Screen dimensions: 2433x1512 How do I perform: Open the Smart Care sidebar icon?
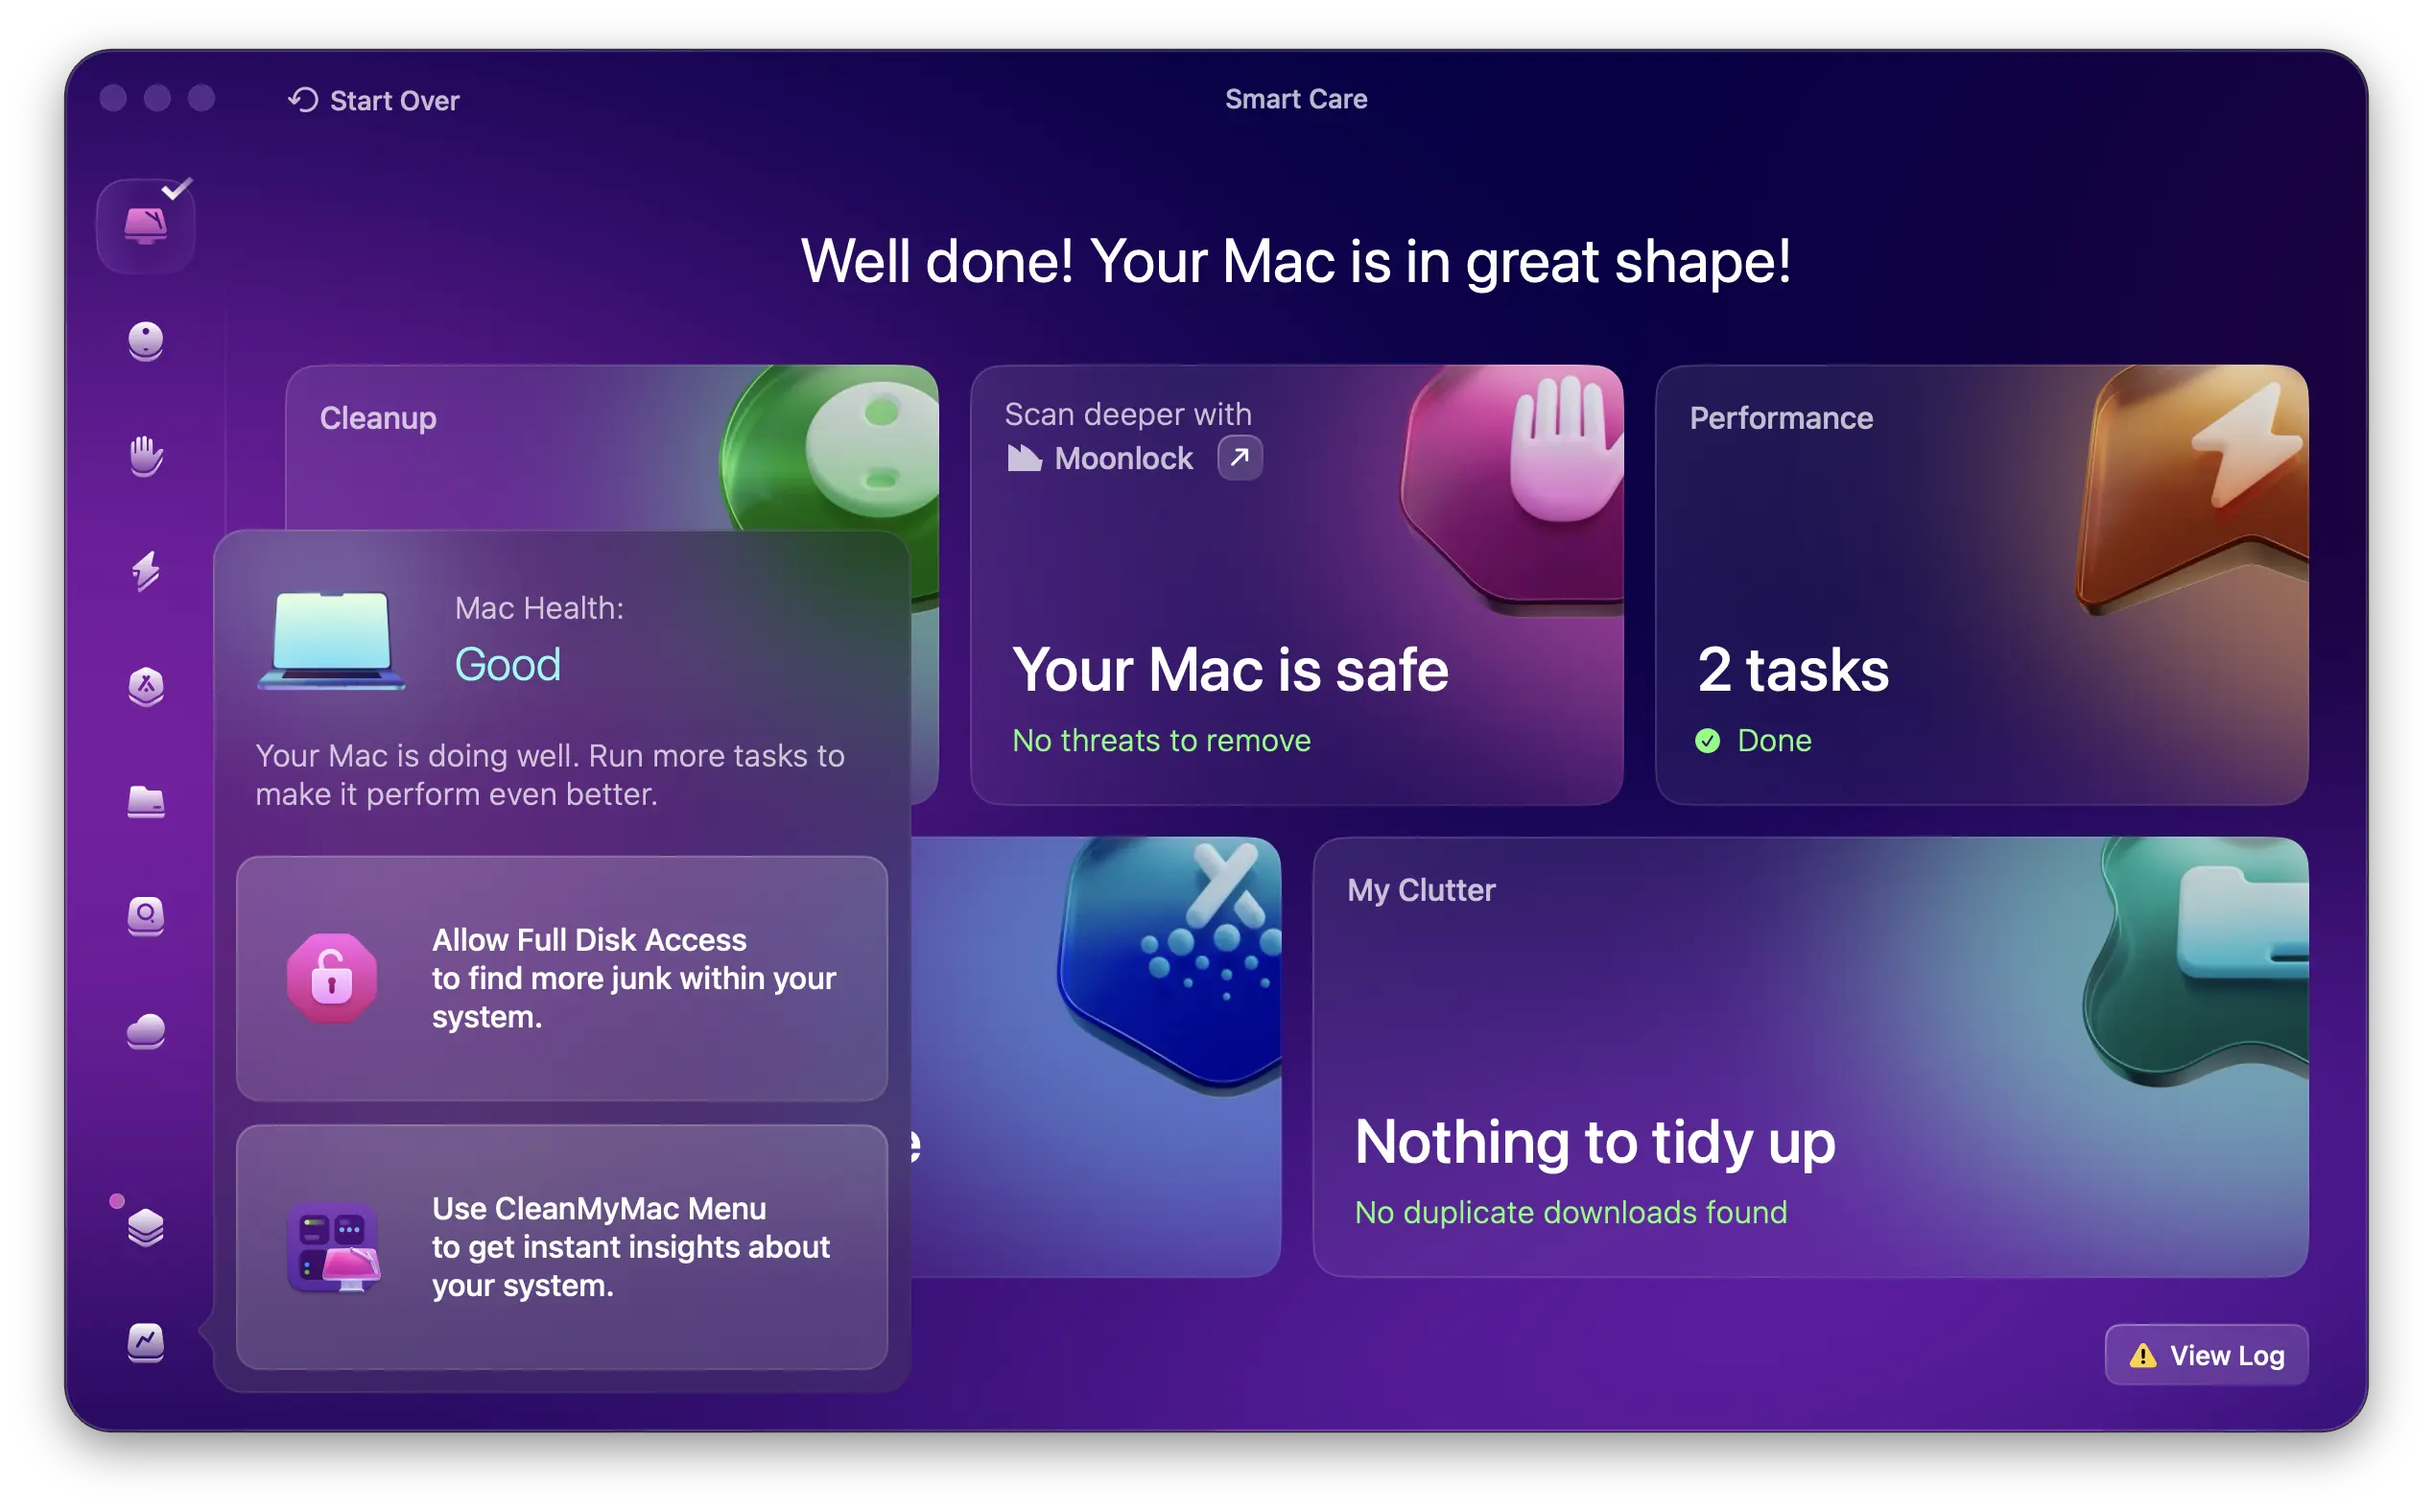(x=145, y=226)
